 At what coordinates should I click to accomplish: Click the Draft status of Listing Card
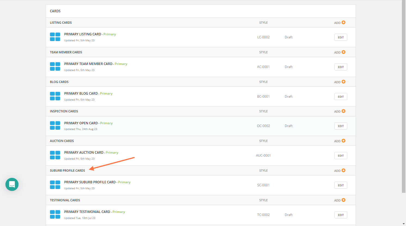[x=289, y=37]
